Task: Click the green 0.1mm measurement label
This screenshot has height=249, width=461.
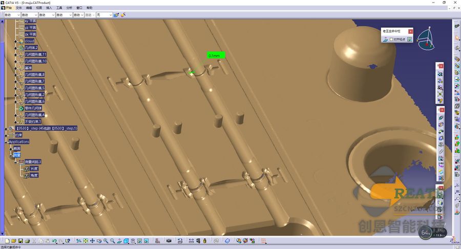Action: (x=216, y=55)
